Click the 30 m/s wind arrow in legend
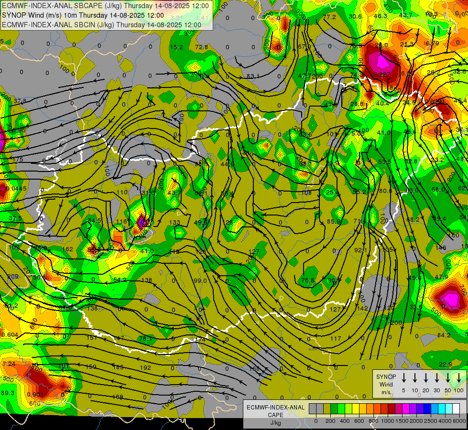 (436, 378)
